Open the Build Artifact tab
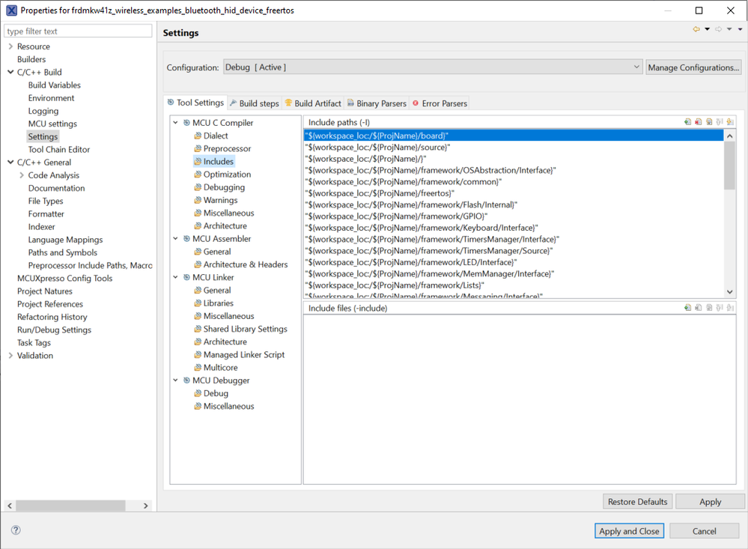The width and height of the screenshot is (748, 549). [x=313, y=103]
